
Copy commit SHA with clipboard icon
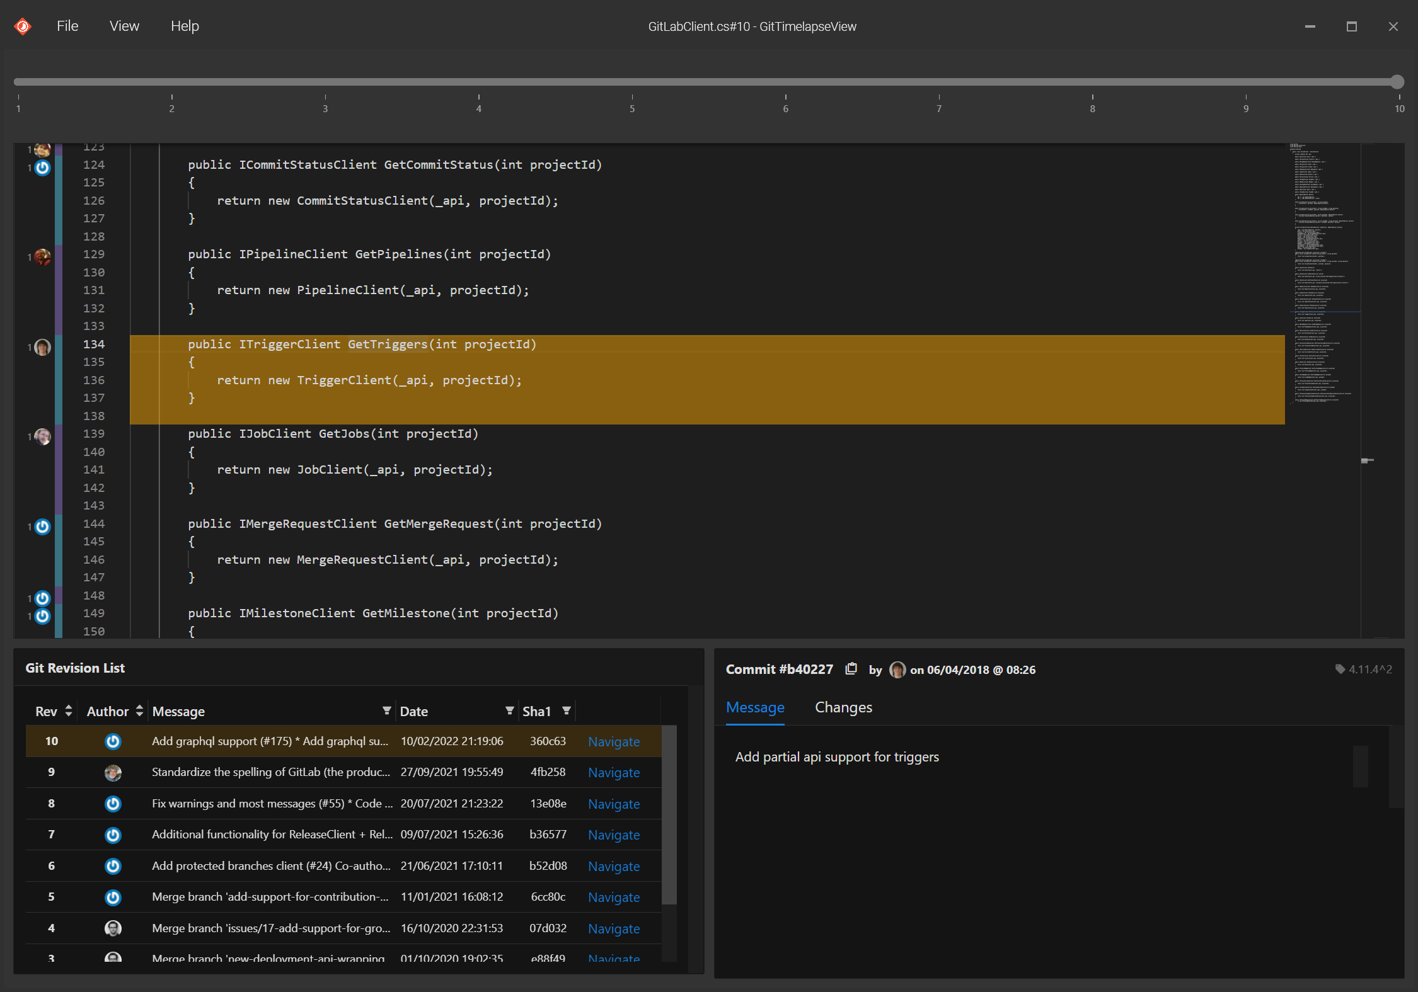coord(851,669)
